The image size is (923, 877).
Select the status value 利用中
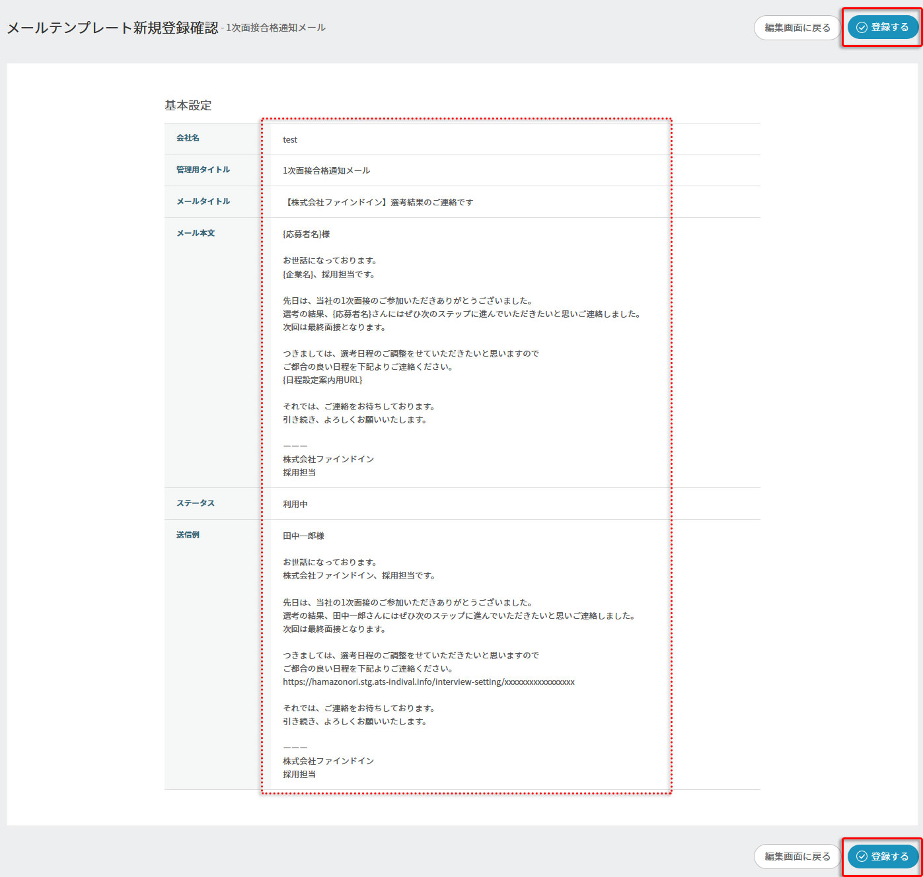point(295,505)
